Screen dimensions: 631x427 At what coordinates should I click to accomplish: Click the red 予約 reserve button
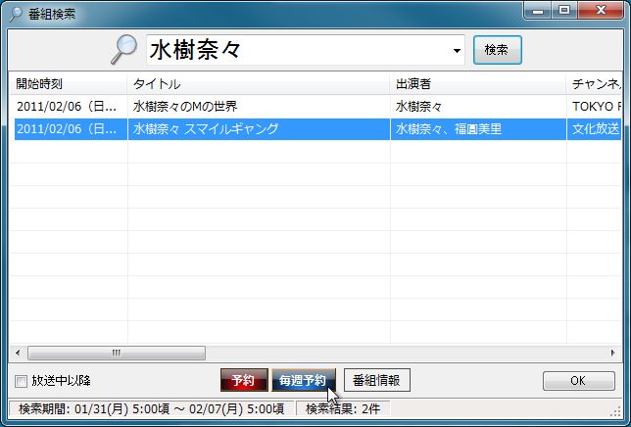(x=244, y=380)
